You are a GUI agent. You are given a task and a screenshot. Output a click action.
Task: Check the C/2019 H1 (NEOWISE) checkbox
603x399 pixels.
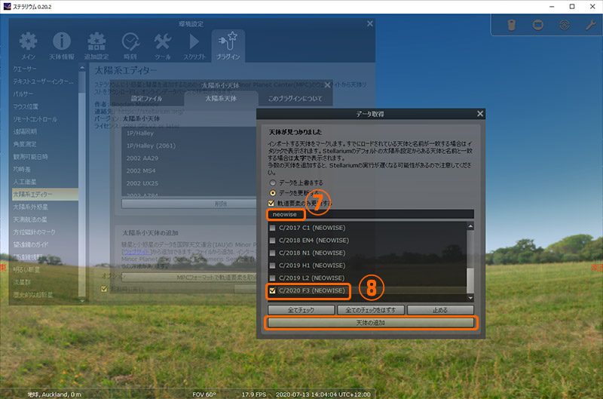click(x=272, y=265)
